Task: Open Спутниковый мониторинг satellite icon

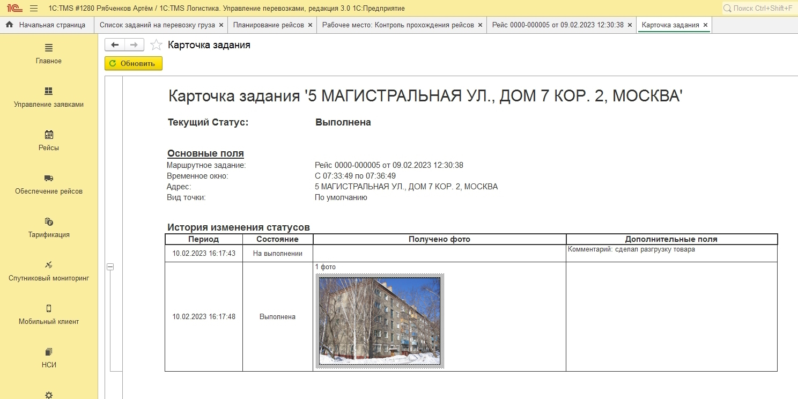Action: click(49, 265)
